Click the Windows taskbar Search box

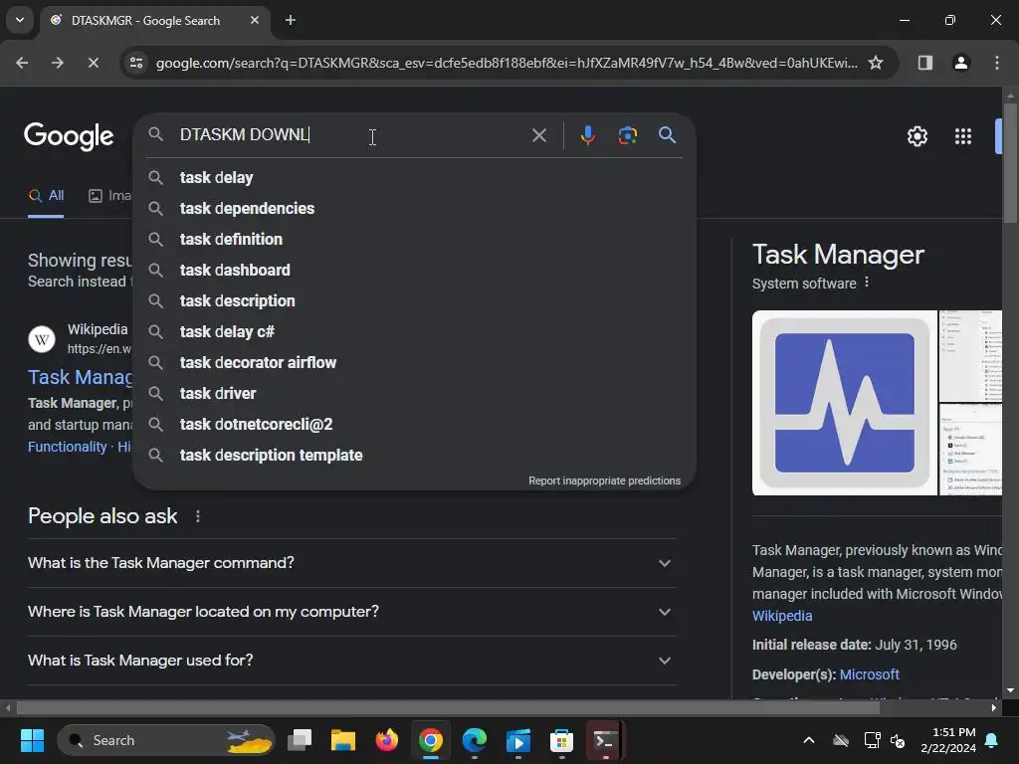click(x=166, y=740)
